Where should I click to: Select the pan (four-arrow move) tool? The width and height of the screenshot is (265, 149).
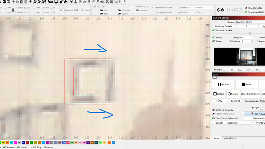tap(31, 2)
